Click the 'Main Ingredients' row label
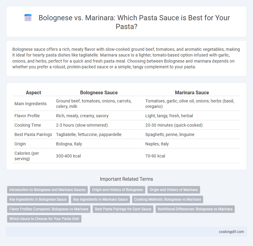Screen dimensions: 253x246 [x=30, y=104]
